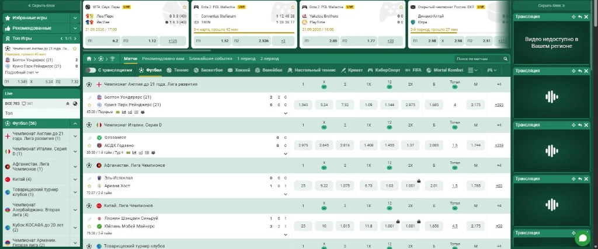Click the search magnifier in match search

(x=505, y=59)
